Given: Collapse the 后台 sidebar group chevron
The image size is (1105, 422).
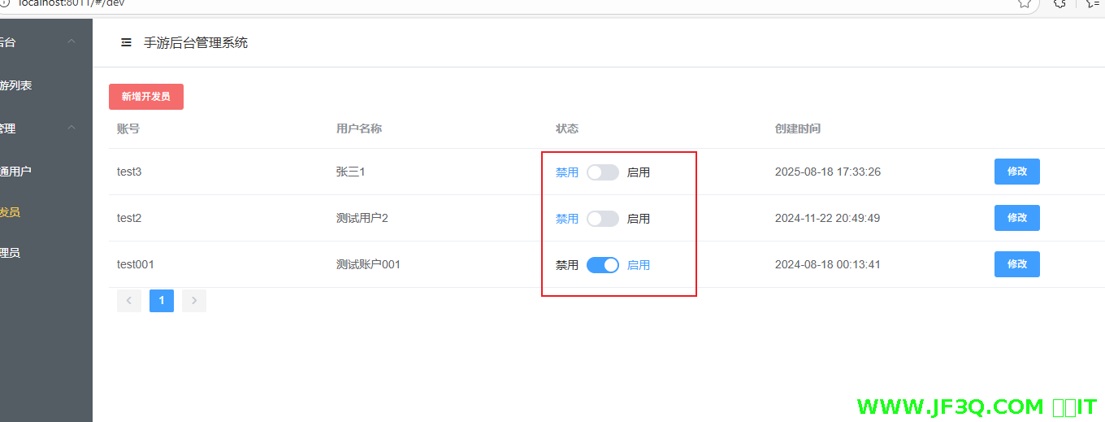Looking at the screenshot, I should 71,41.
